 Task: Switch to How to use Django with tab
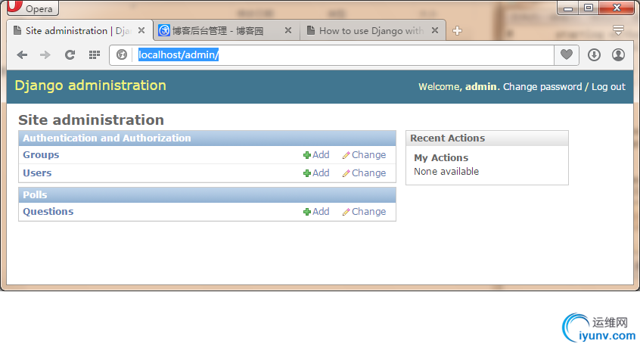[373, 30]
